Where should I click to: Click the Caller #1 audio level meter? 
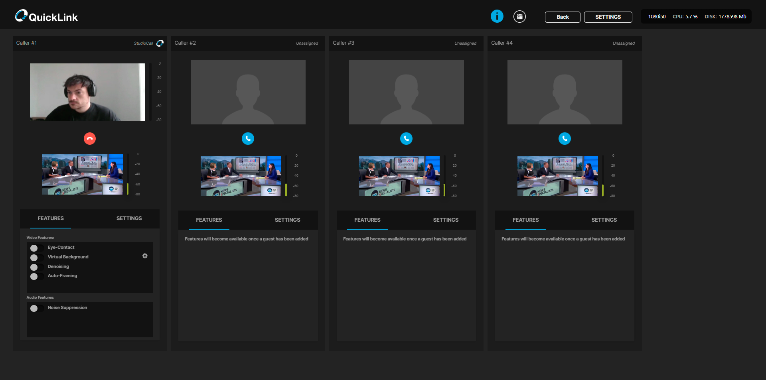tap(151, 92)
